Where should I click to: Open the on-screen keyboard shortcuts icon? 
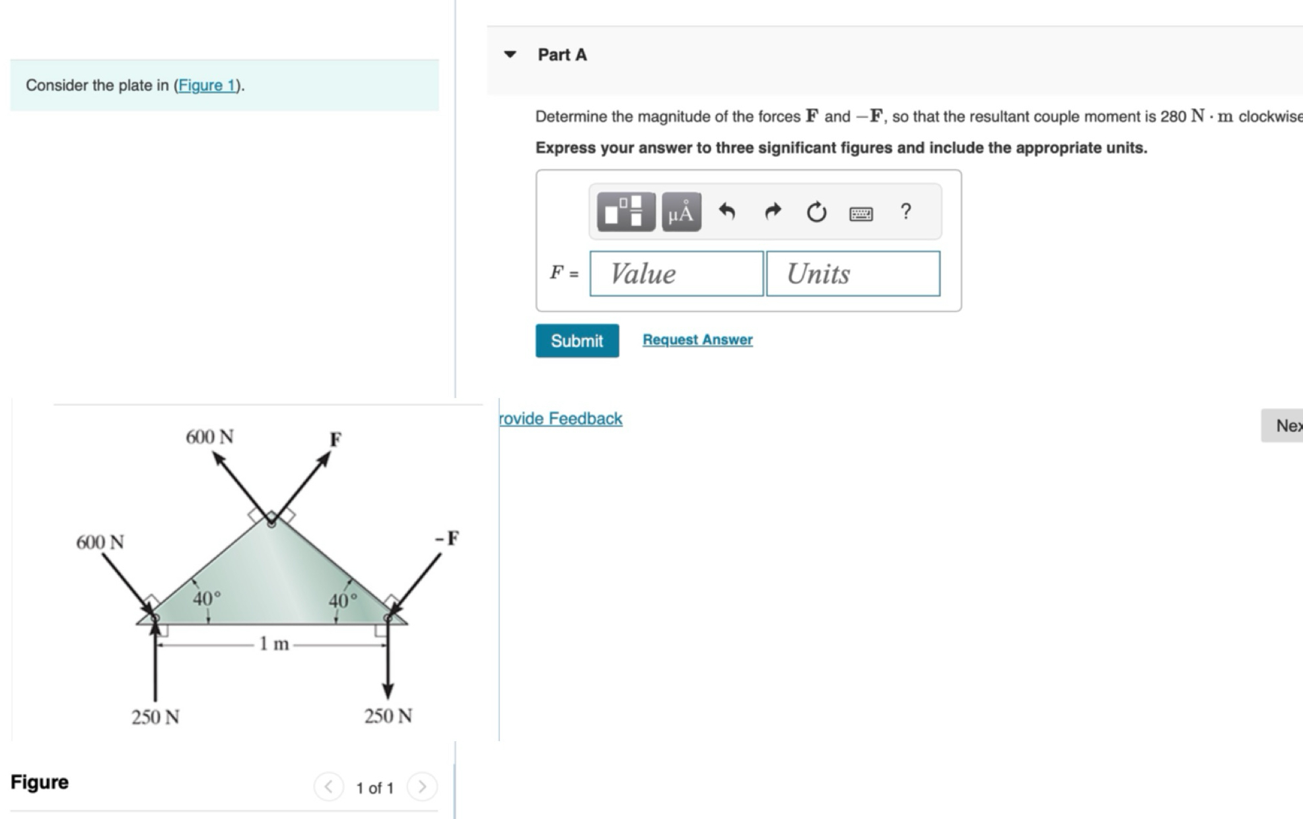pyautogui.click(x=862, y=213)
